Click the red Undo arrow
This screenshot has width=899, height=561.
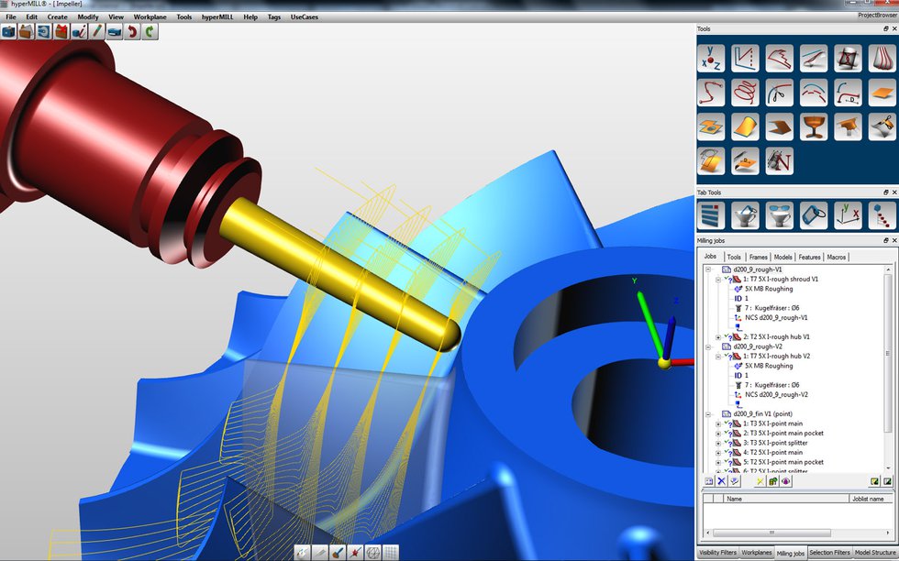[x=132, y=31]
